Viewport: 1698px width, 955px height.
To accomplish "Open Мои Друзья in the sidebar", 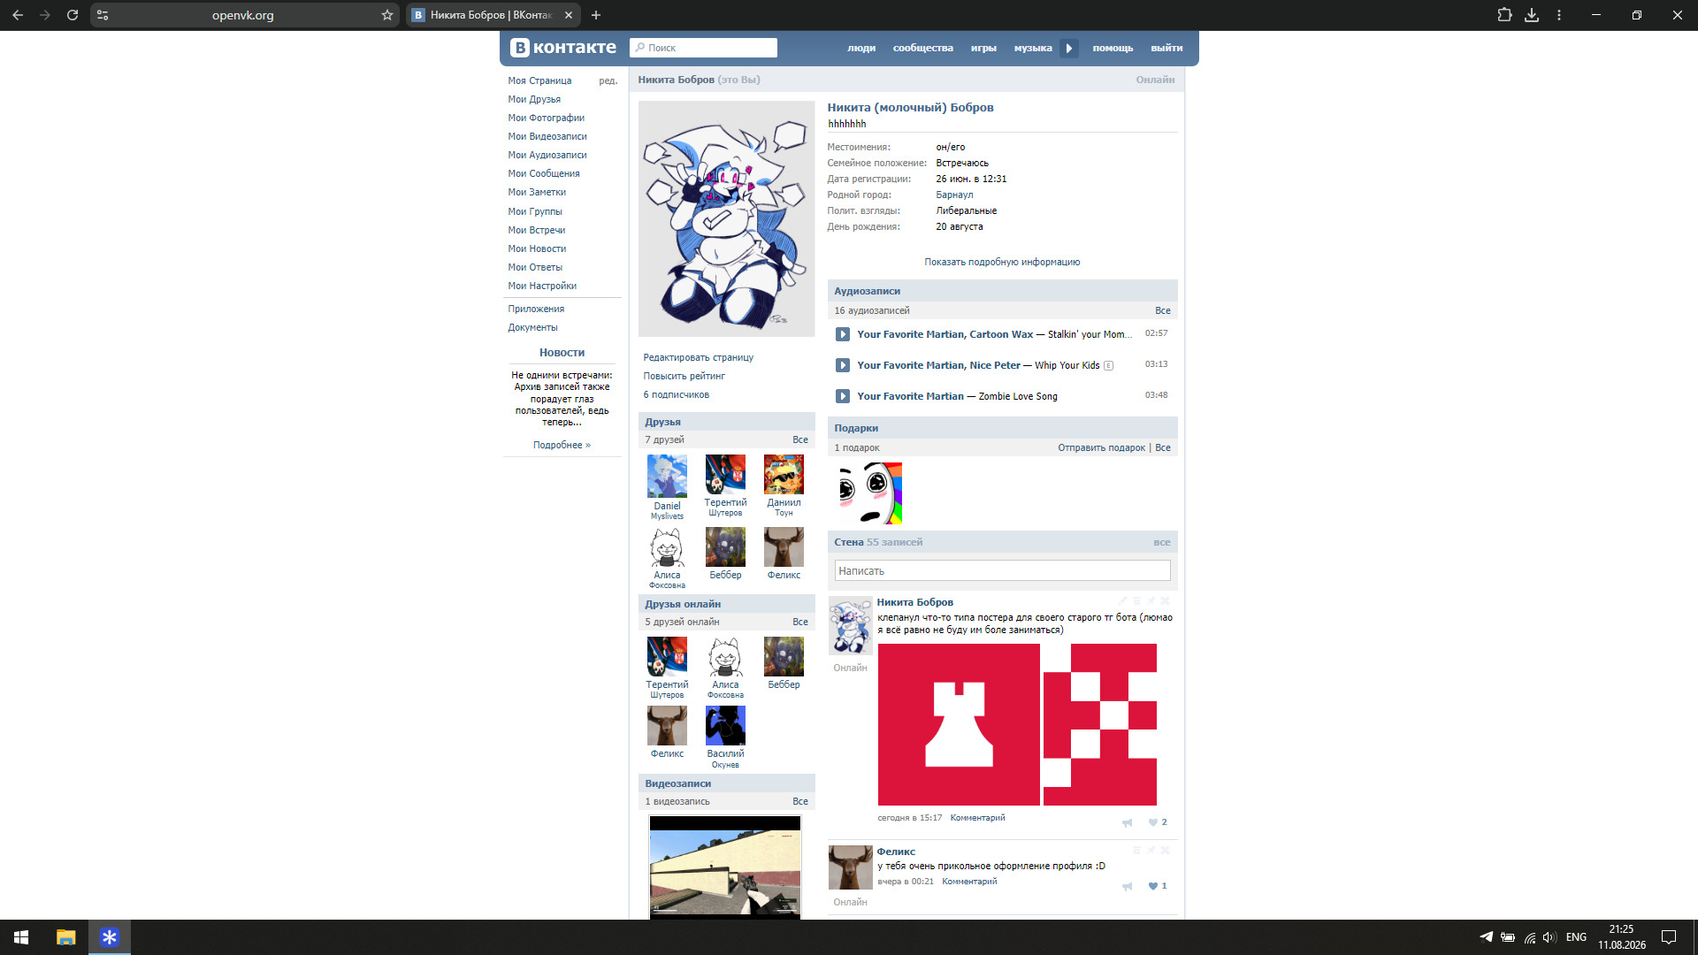I will tap(534, 99).
